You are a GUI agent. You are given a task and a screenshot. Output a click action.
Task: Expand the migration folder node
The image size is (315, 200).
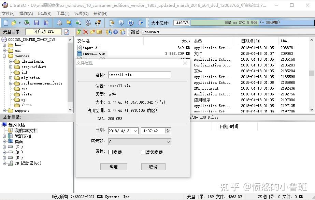(x=11, y=78)
